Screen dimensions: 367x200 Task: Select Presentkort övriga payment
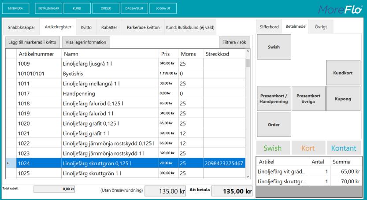point(308,99)
